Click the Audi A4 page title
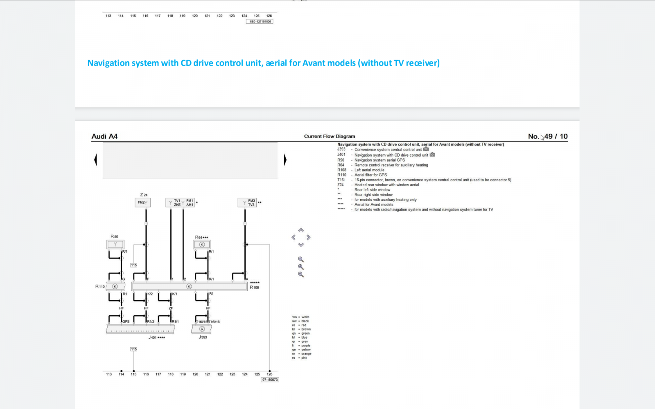This screenshot has width=655, height=409. [x=104, y=136]
